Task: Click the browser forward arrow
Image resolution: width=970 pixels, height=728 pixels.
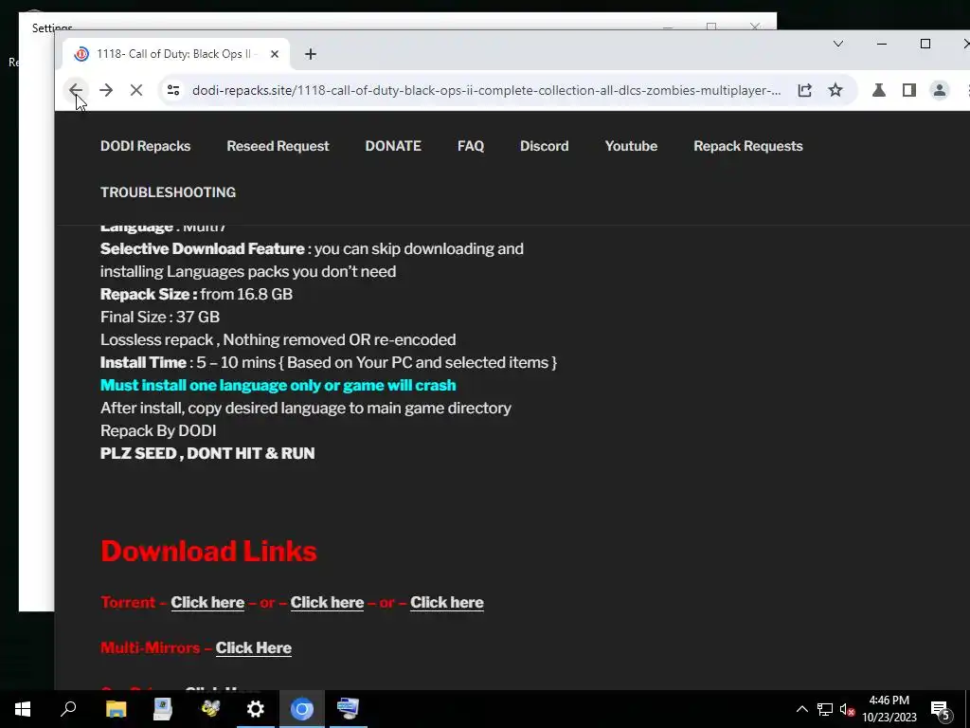Action: [x=106, y=90]
